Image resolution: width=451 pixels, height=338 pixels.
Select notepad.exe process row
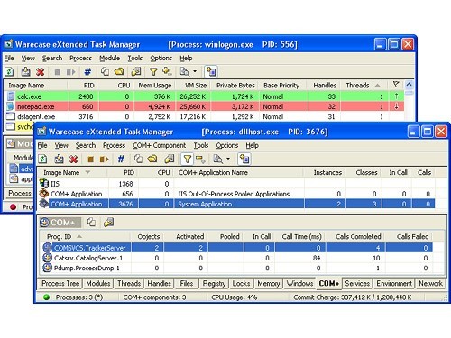pyautogui.click(x=205, y=106)
